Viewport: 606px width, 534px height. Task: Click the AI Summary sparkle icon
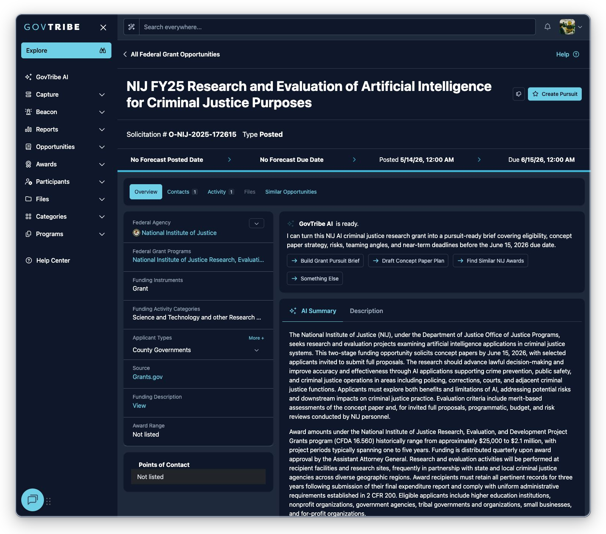tap(293, 311)
